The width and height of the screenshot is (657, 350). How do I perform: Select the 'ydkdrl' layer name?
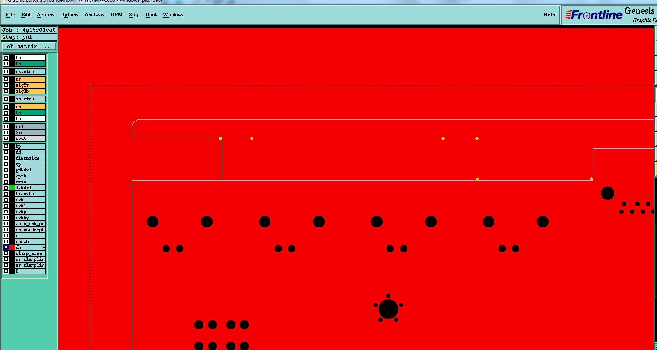tap(30, 170)
